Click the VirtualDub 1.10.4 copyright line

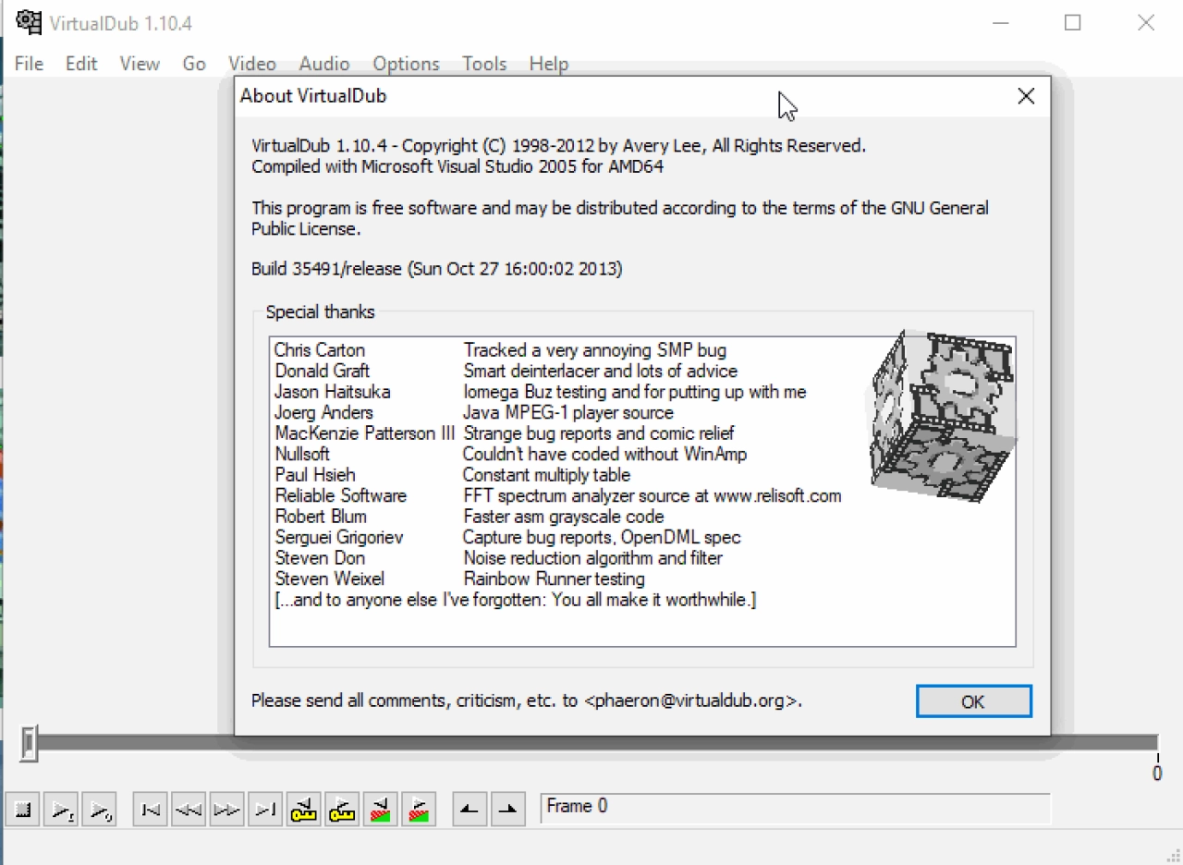point(558,145)
